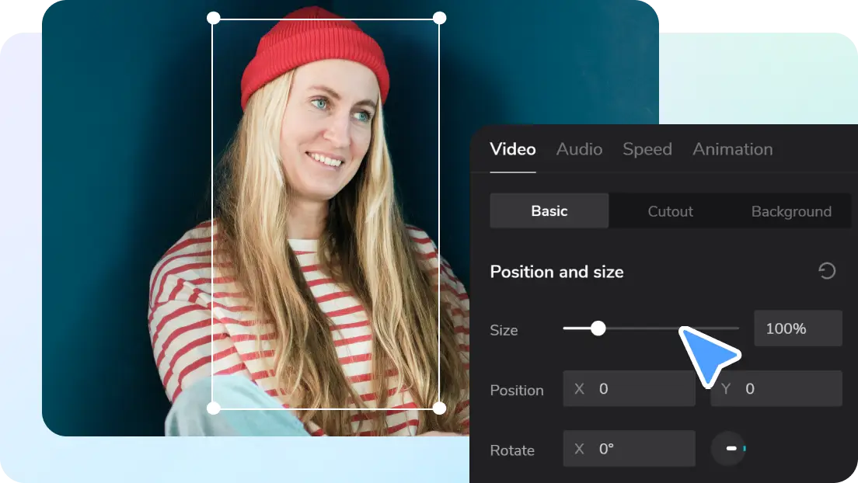Click the rotation dial knob
The height and width of the screenshot is (483, 858).
[x=729, y=449]
